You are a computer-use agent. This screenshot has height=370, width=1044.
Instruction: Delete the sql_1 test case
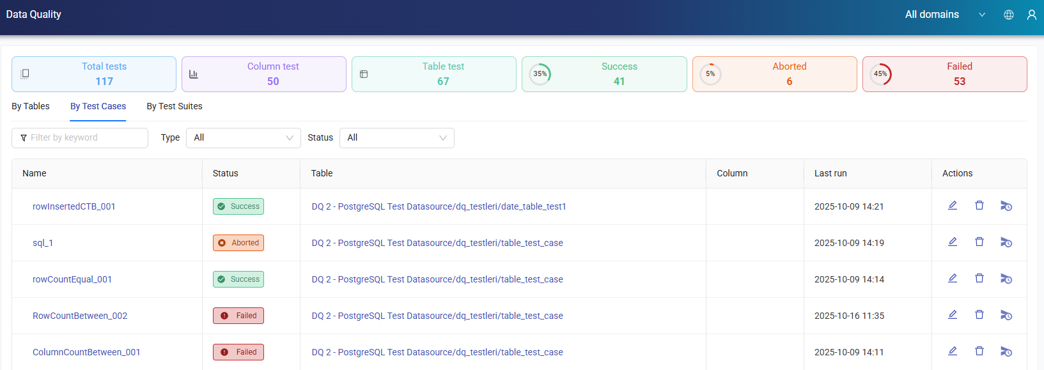pos(979,242)
